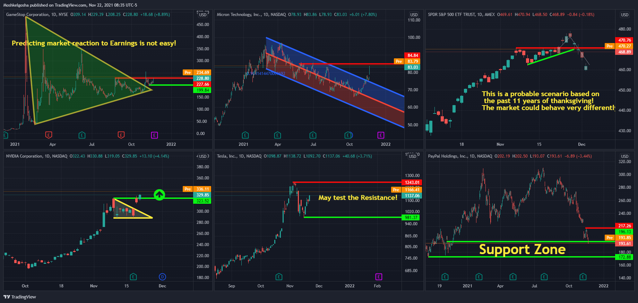Open USD currency selector on PayPal chart

click(625, 156)
